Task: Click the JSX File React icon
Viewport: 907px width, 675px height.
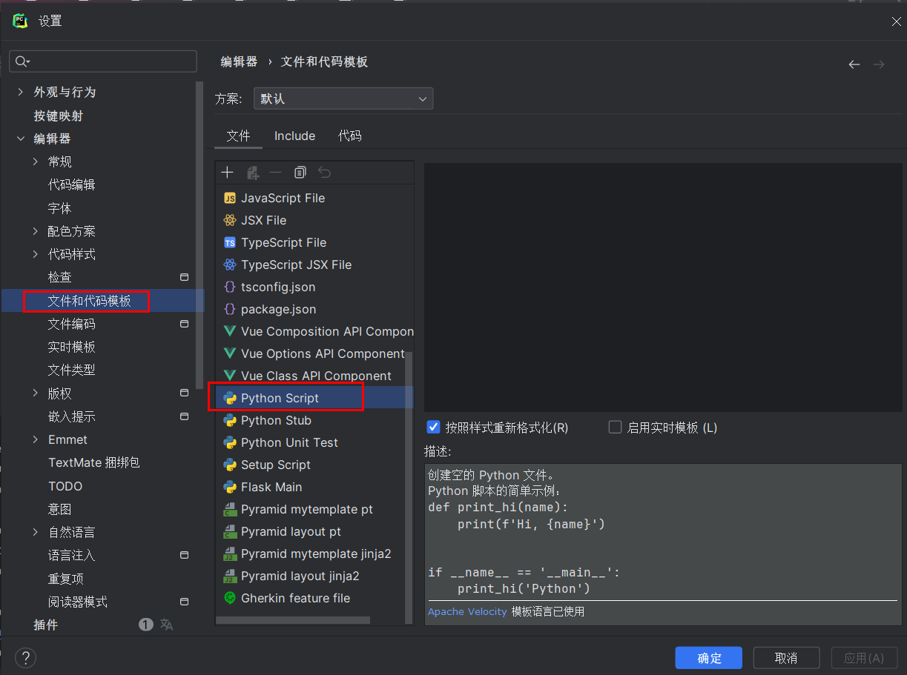Action: point(230,220)
